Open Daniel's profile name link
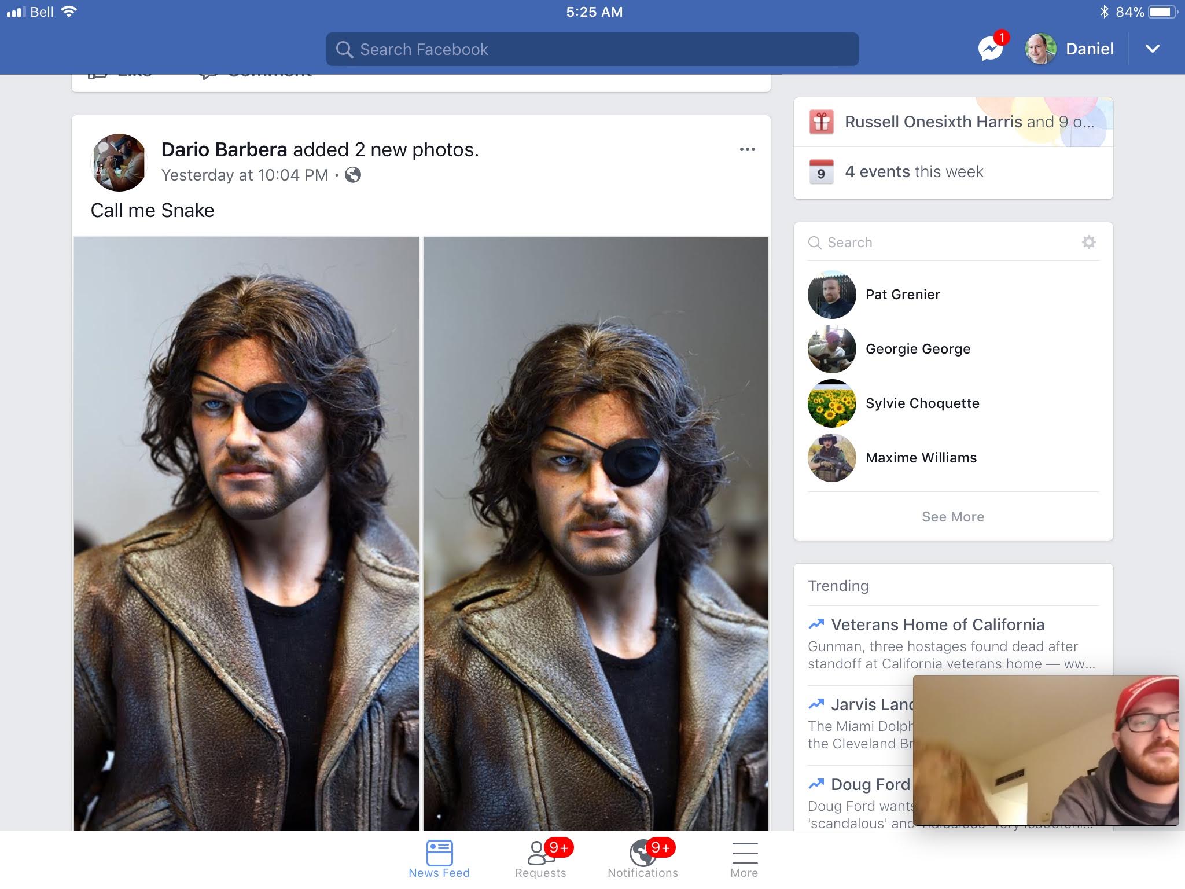The width and height of the screenshot is (1185, 889). 1090,49
